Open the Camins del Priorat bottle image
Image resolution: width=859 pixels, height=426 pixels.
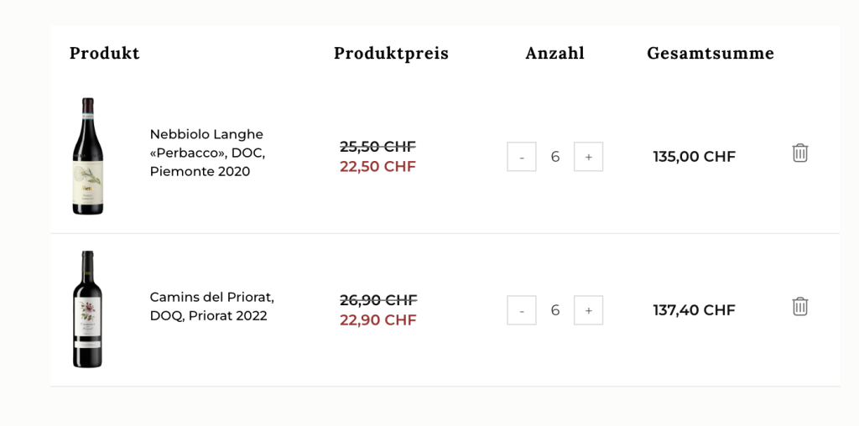87,309
